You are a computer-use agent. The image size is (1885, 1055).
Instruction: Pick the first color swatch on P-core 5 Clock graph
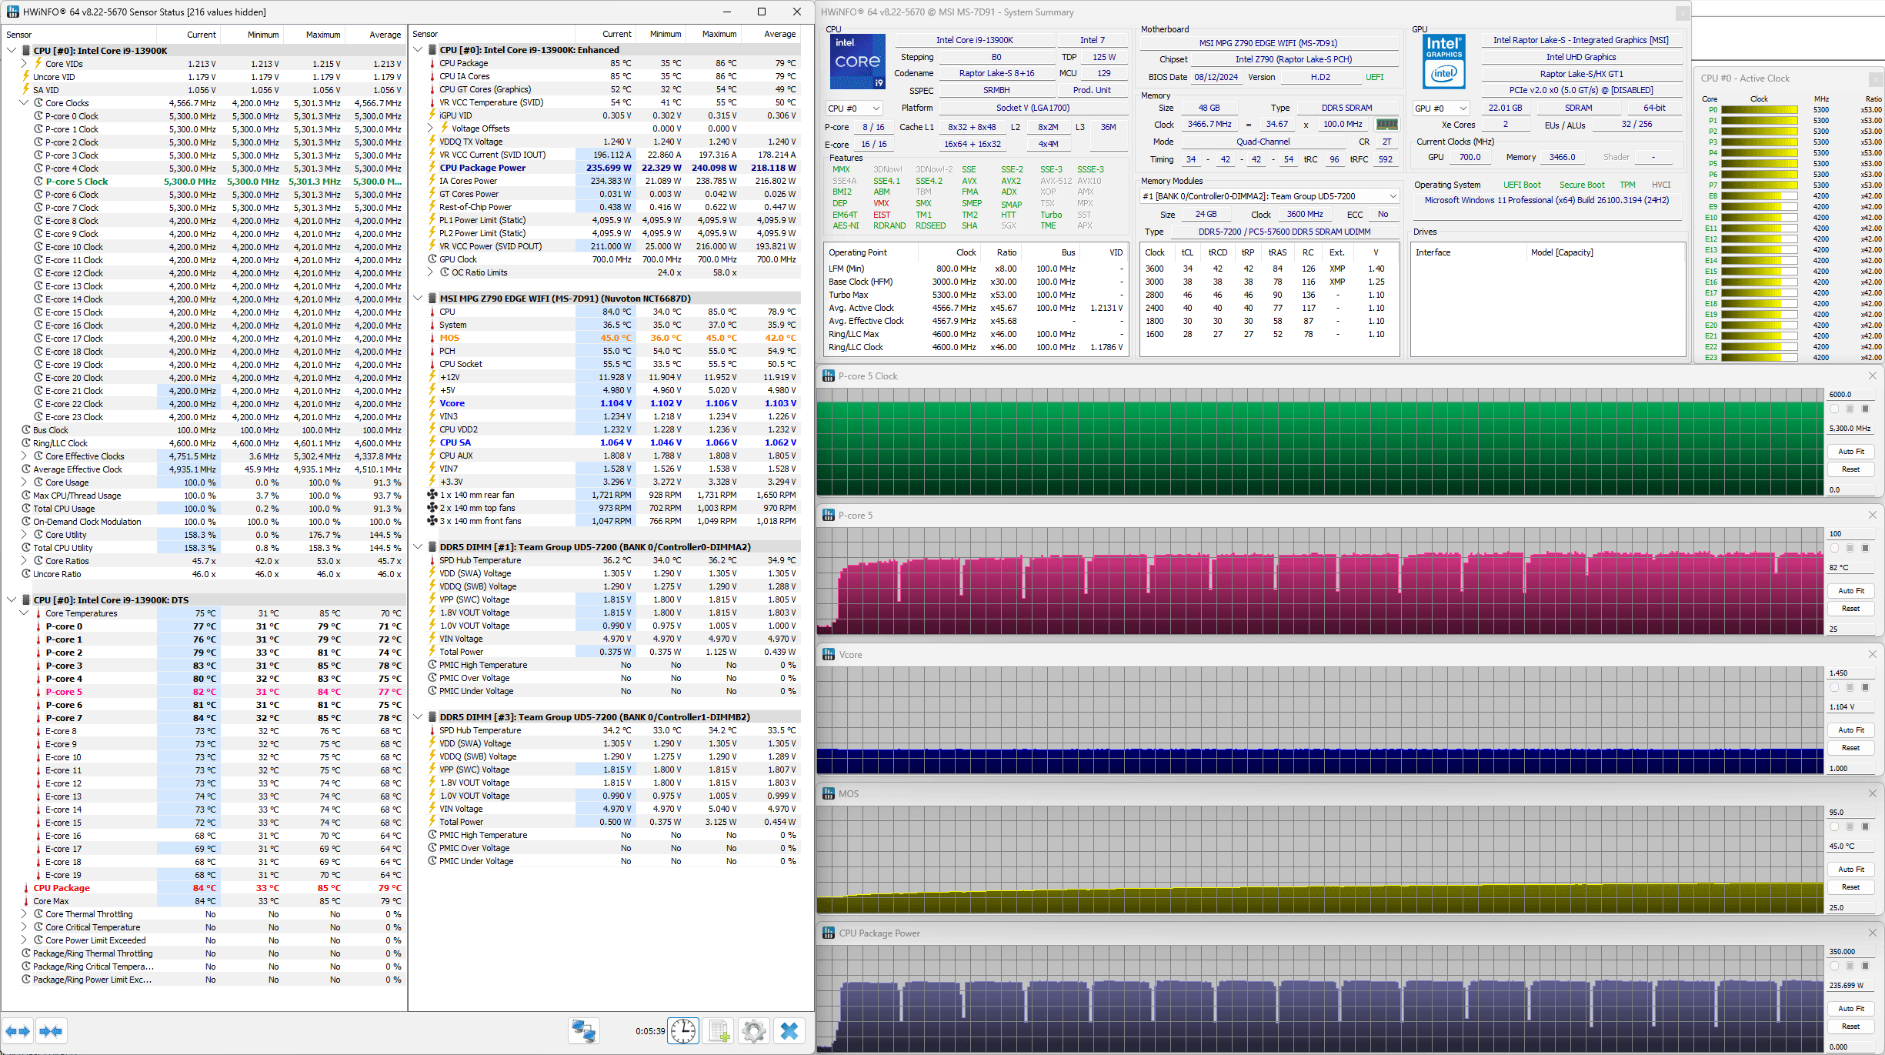pyautogui.click(x=1835, y=409)
